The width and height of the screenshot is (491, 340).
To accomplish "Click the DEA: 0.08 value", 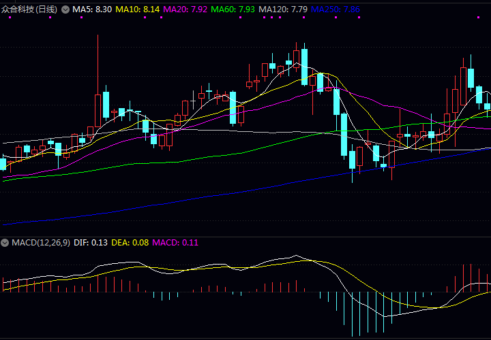I will pos(130,243).
